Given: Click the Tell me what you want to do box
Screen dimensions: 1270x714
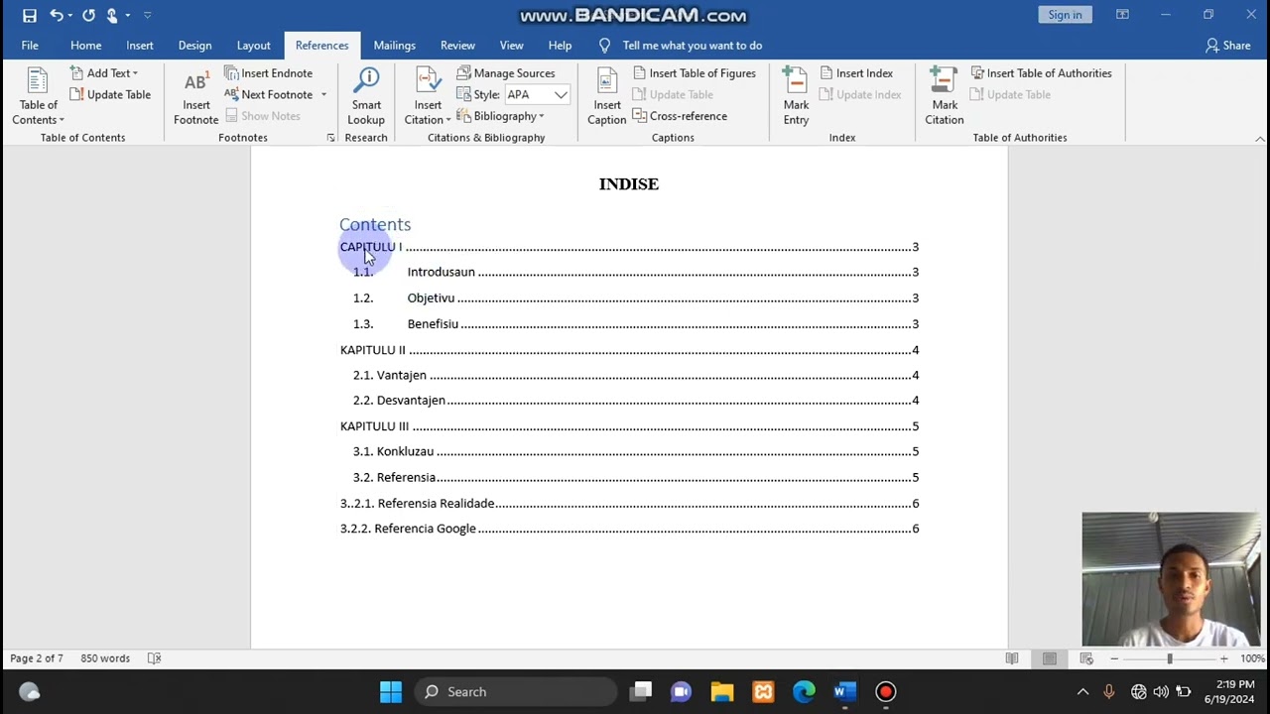Looking at the screenshot, I should pos(692,46).
